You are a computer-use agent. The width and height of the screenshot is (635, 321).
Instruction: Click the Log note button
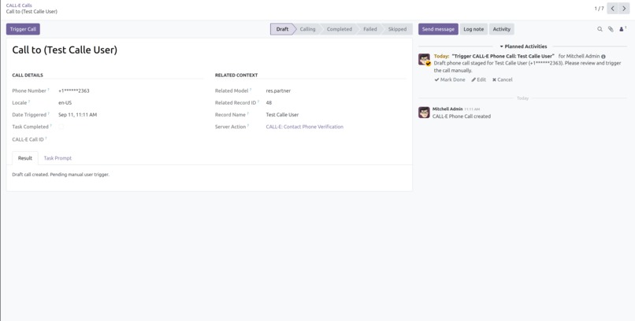(x=473, y=29)
